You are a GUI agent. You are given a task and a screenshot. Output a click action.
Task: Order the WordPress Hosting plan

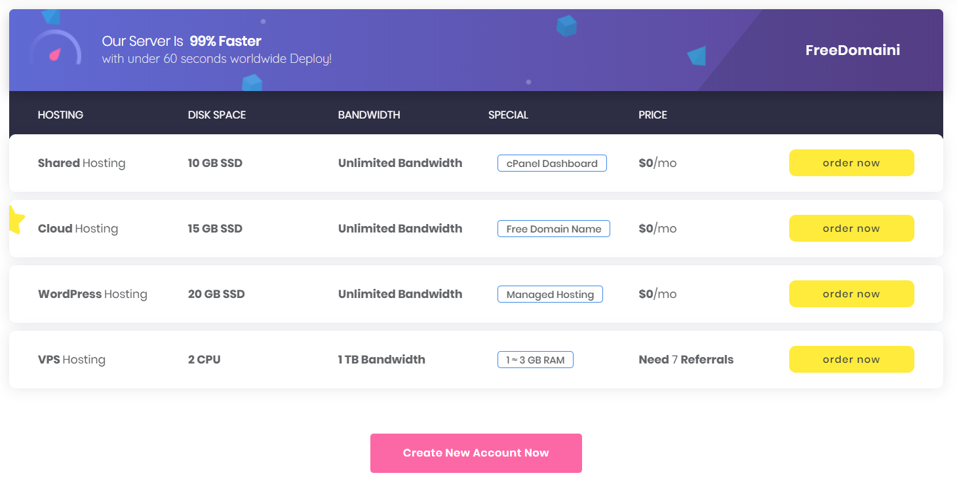click(851, 294)
